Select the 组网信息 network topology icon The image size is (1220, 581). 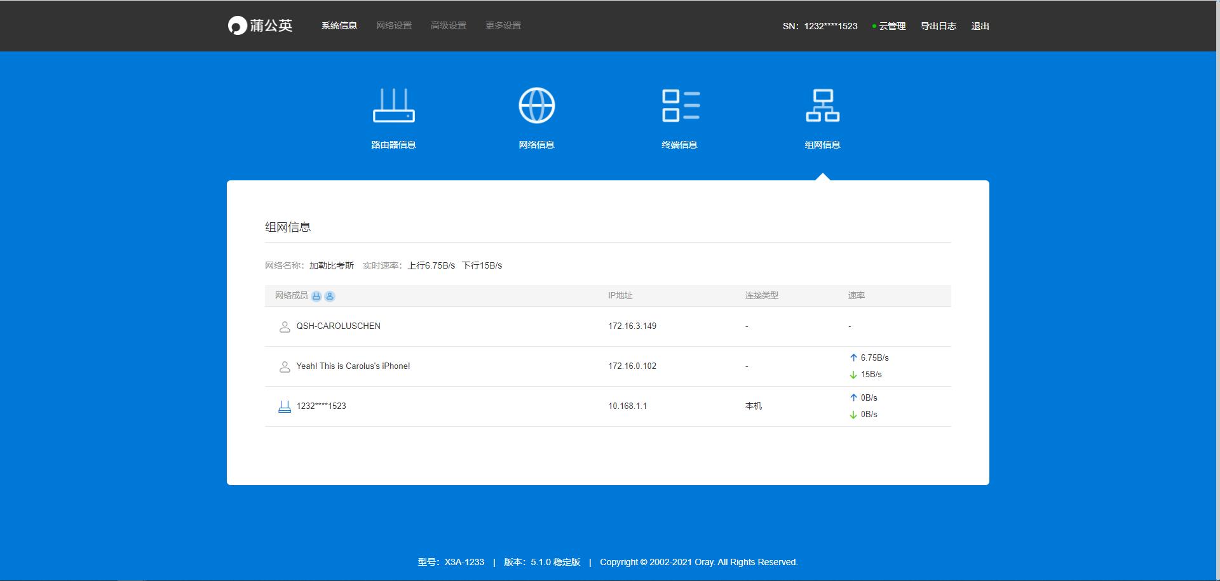click(x=822, y=106)
